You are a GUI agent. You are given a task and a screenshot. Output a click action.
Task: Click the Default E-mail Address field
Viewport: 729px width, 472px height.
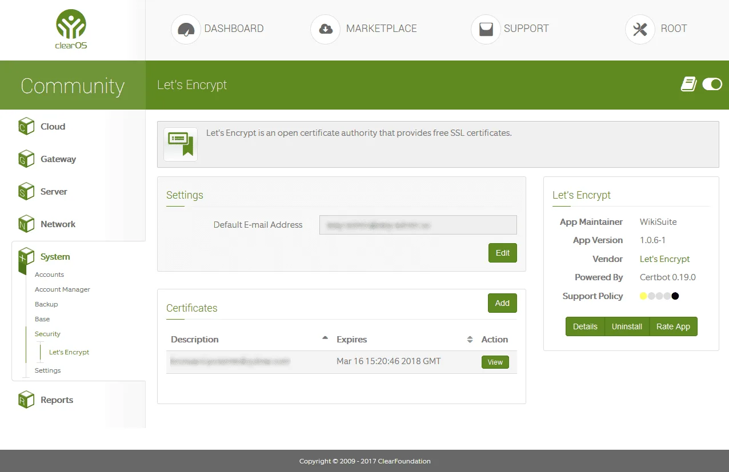pos(418,225)
